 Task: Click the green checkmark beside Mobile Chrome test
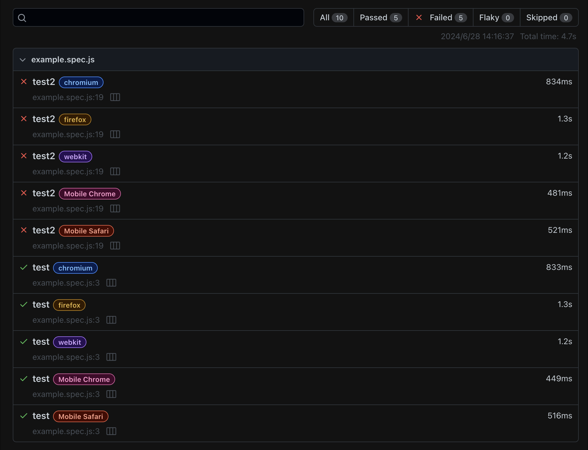(24, 379)
